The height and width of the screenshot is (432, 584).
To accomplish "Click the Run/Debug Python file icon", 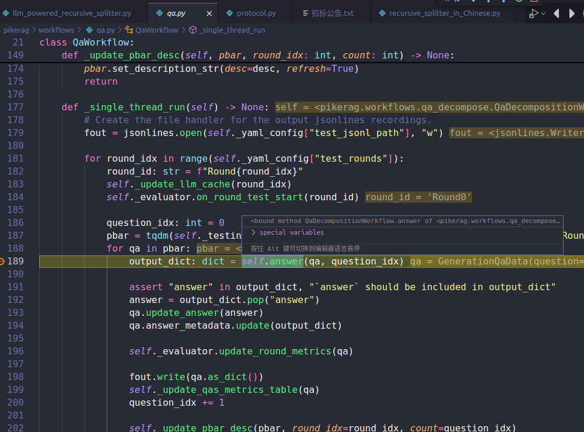I will click(x=533, y=13).
